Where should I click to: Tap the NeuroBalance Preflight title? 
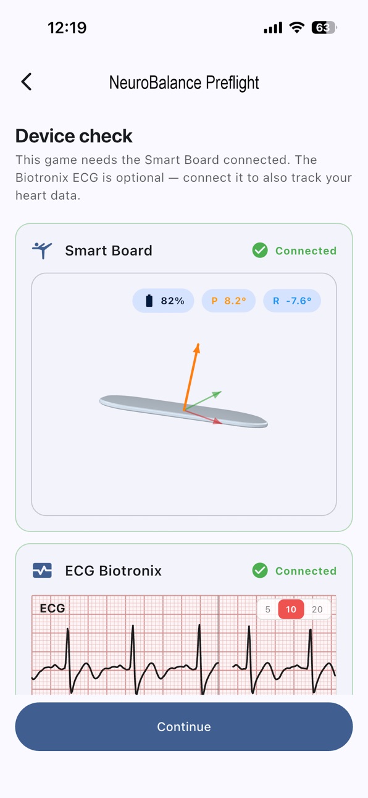(x=184, y=82)
